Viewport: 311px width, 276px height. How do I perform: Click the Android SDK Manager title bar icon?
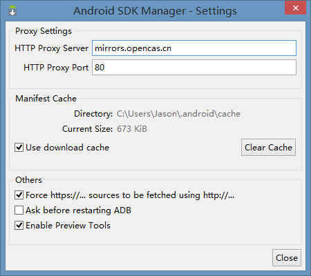[x=12, y=10]
